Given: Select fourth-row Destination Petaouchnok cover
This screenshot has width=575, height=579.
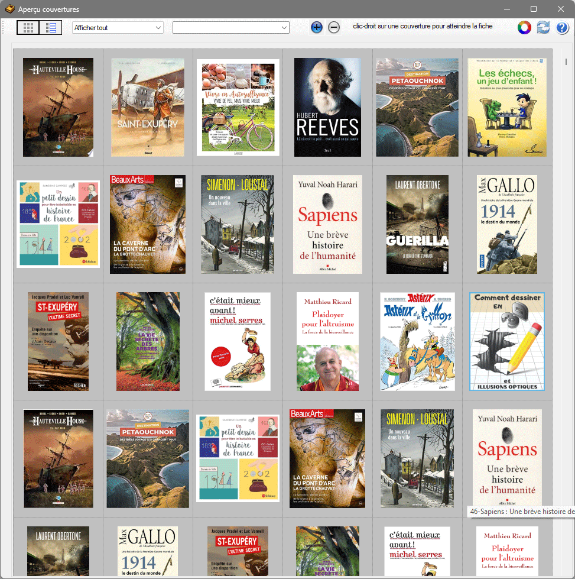Looking at the screenshot, I should tap(148, 458).
